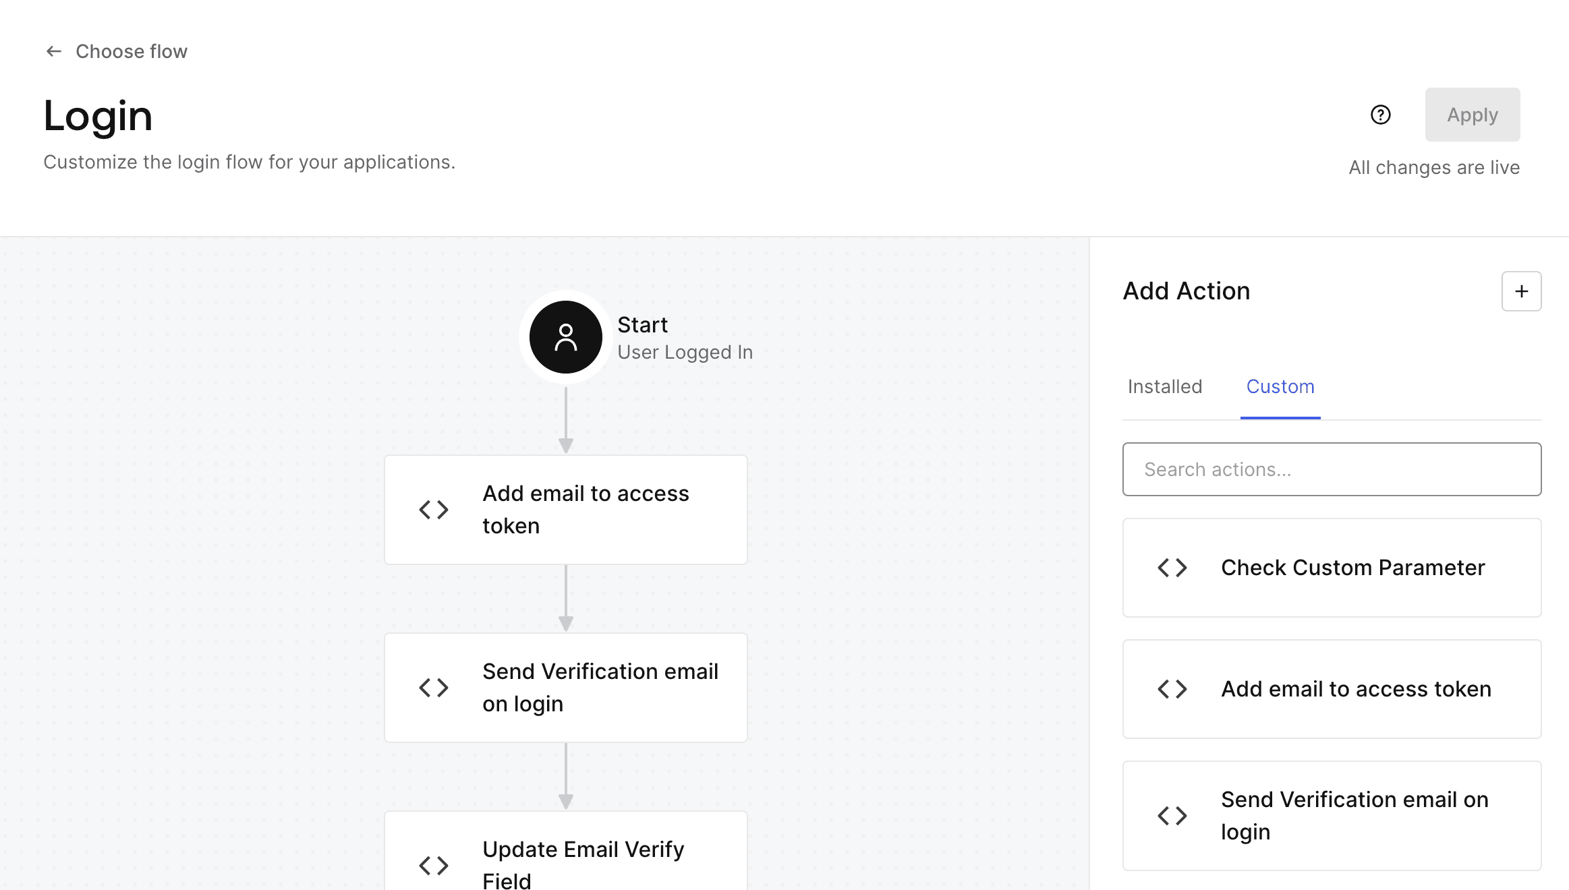Open Add Action with the plus icon
Viewport: 1569px width, 890px height.
pos(1521,291)
